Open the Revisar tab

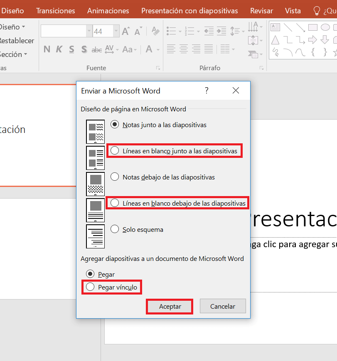[x=261, y=10]
